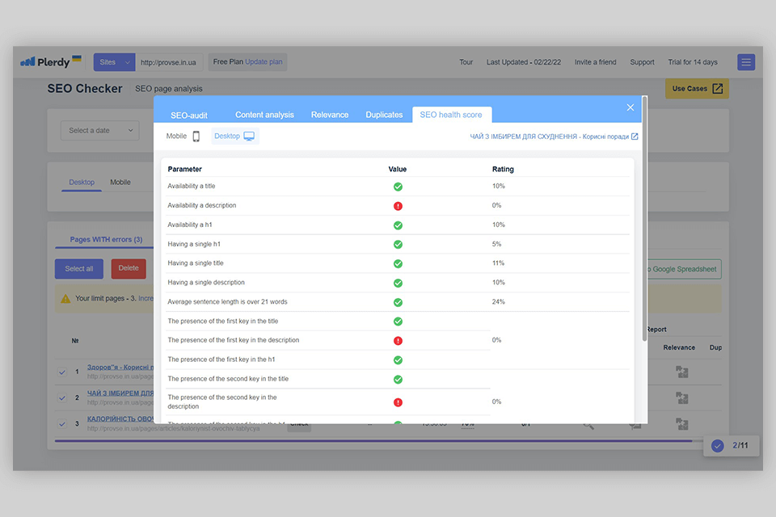Open row 3 КАЛОРІЙНІСТЬ page link
Image resolution: width=776 pixels, height=517 pixels.
pos(120,418)
